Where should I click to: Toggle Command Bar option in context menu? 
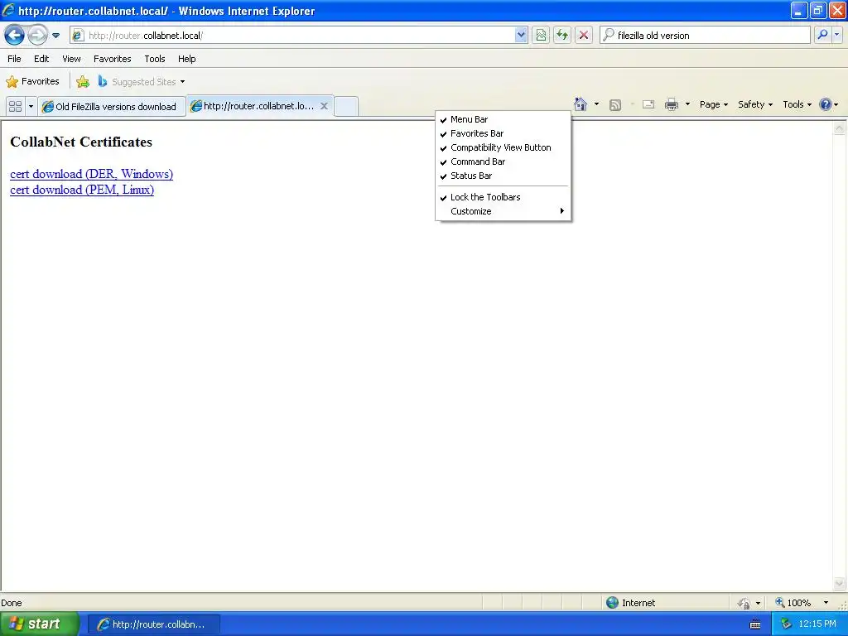point(503,161)
